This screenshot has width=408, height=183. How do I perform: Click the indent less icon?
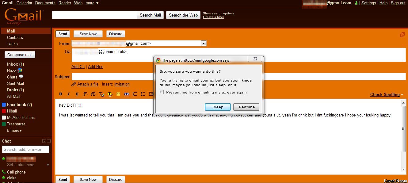151,94
